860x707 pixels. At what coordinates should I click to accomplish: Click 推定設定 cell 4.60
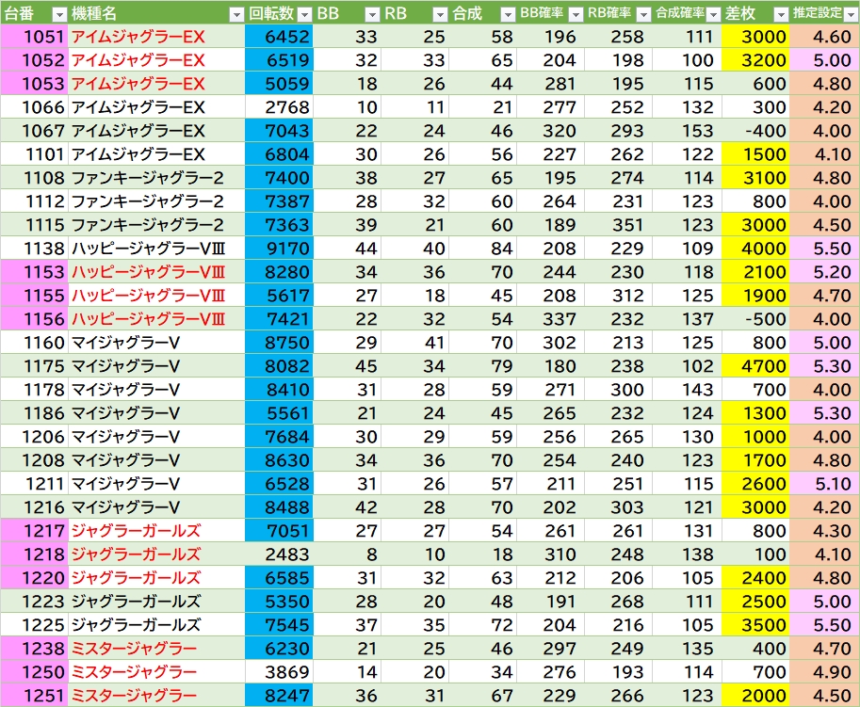pos(825,37)
